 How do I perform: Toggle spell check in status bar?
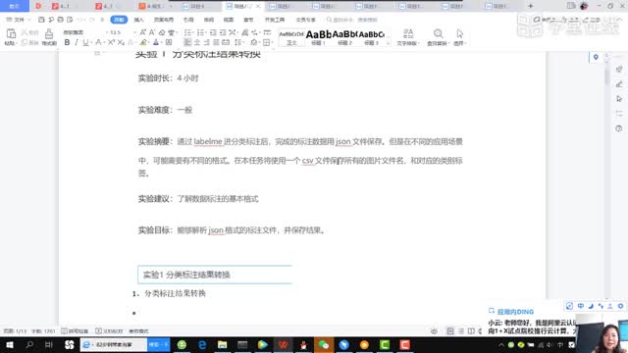tap(75, 331)
